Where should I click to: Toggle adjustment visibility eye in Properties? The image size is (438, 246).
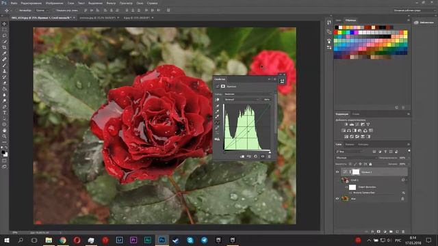click(262, 156)
